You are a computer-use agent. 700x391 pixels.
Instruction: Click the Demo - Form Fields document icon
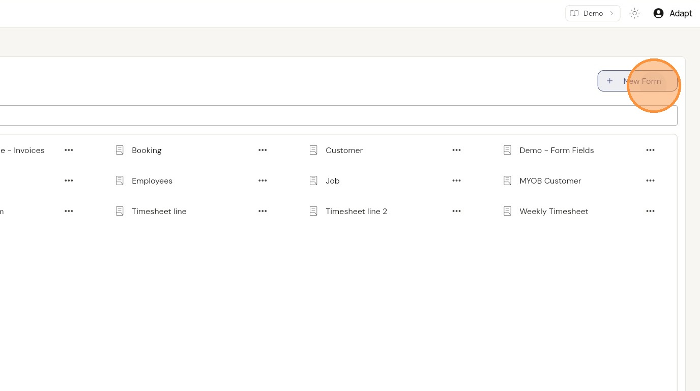point(507,150)
